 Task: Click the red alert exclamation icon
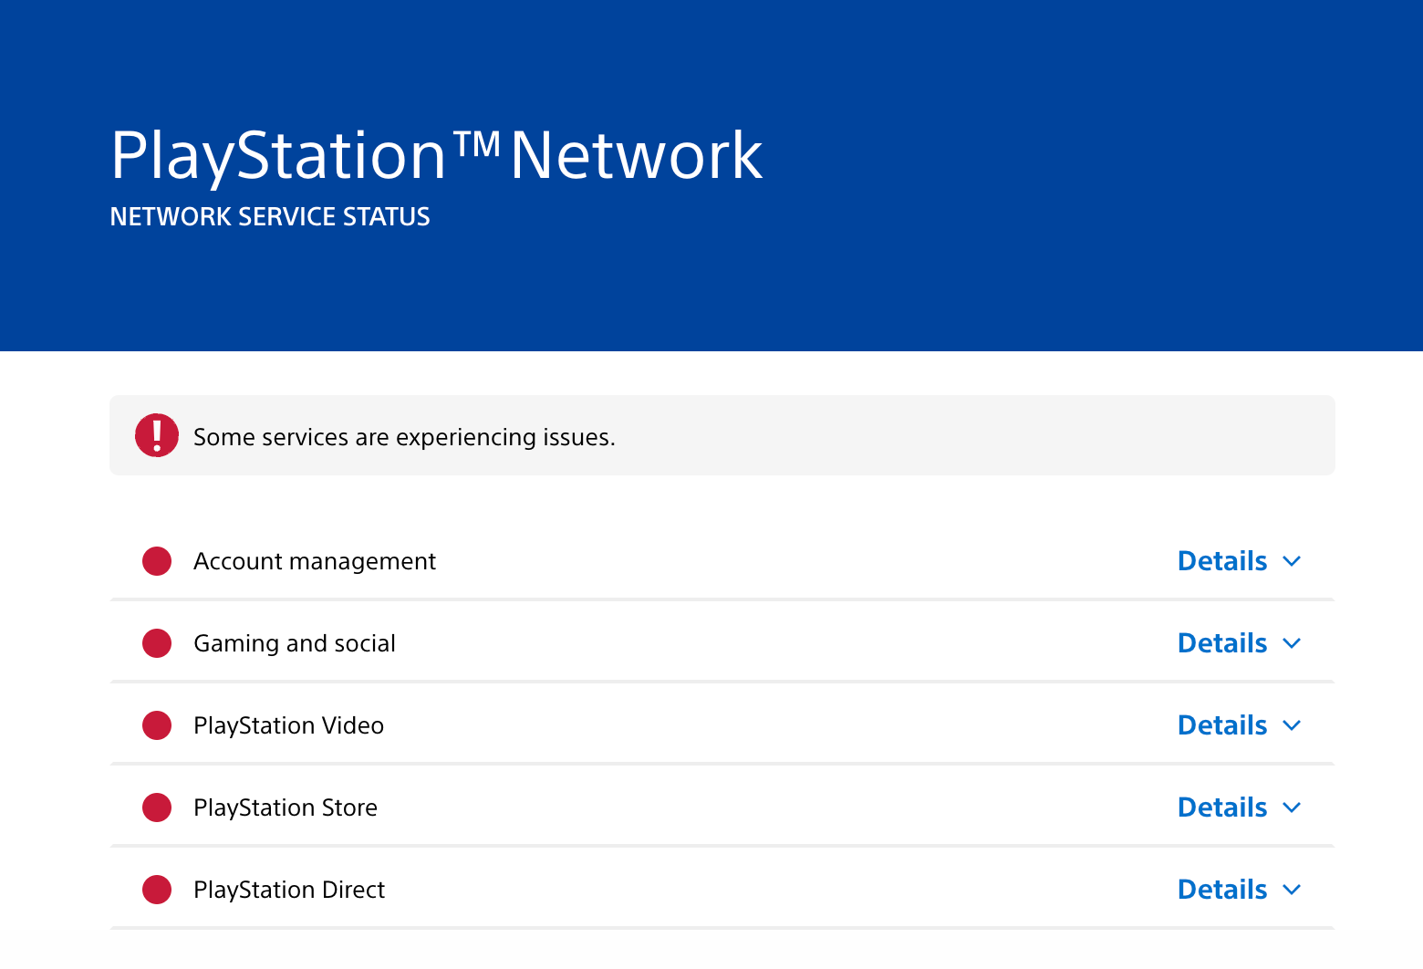click(x=156, y=435)
